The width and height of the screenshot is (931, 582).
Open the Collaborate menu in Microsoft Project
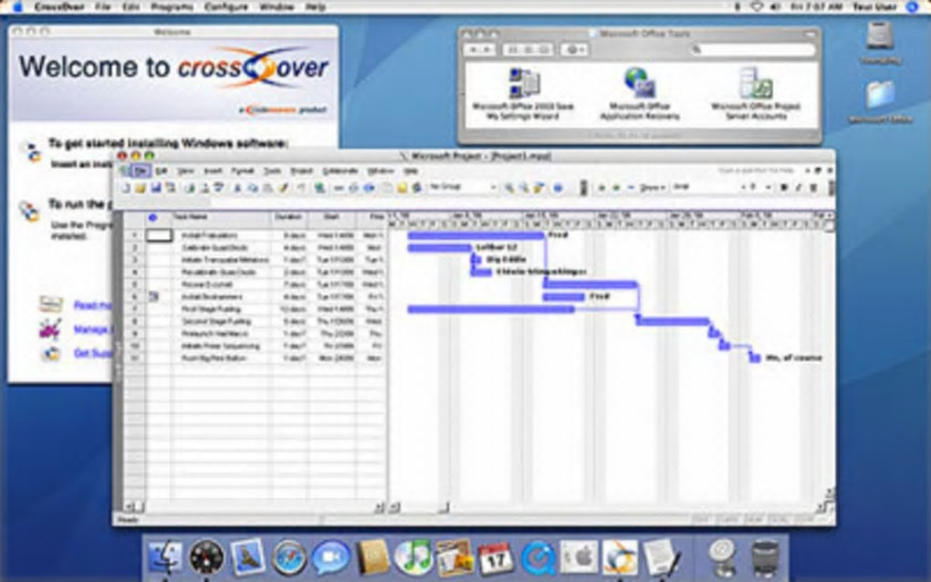pyautogui.click(x=340, y=171)
